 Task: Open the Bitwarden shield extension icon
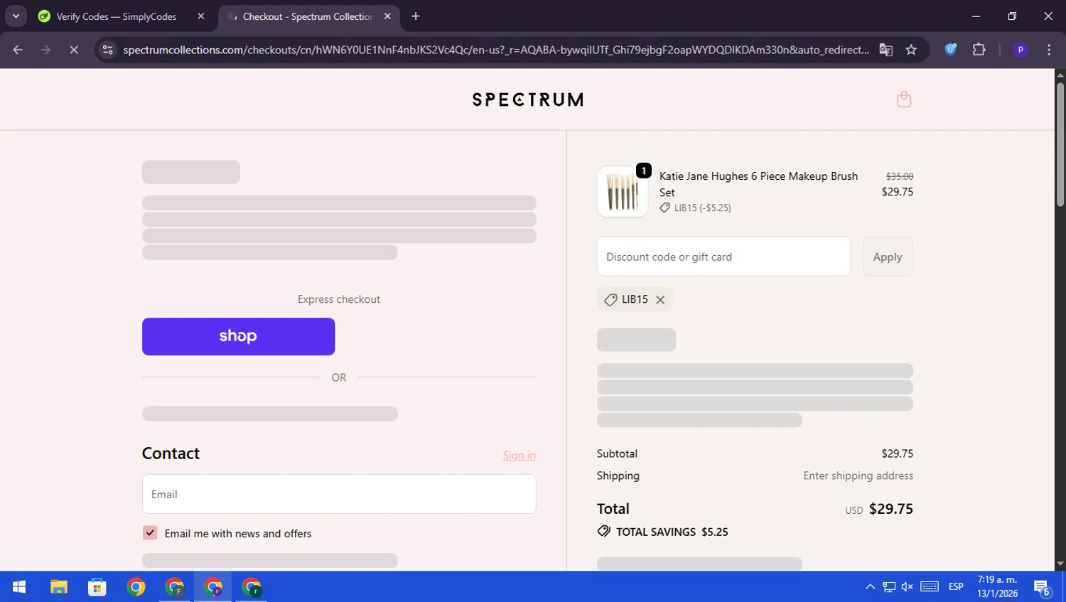click(x=950, y=50)
